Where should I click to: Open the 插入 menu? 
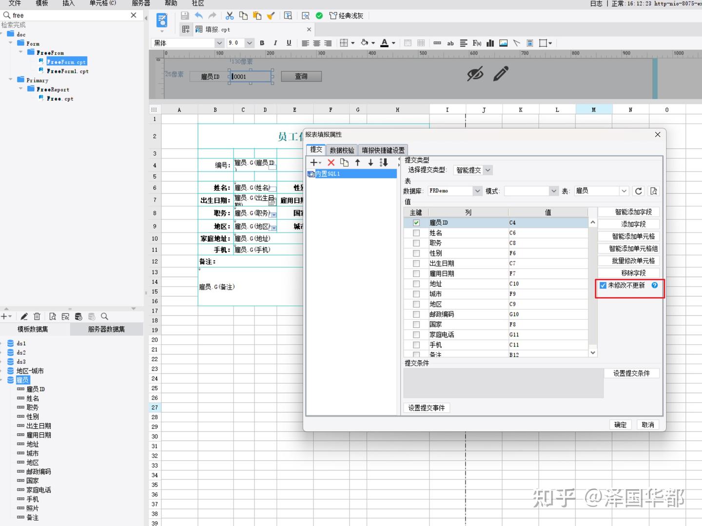[69, 3]
